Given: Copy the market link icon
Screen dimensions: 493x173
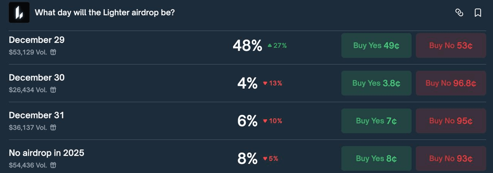Looking at the screenshot, I should pos(459,13).
